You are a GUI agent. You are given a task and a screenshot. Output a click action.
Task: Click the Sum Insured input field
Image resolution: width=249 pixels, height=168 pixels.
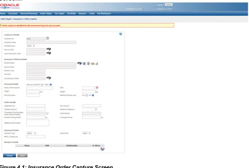point(91,106)
